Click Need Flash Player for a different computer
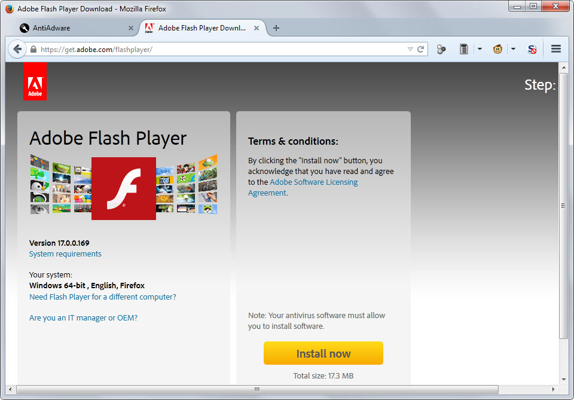Image resolution: width=574 pixels, height=400 pixels. point(102,297)
